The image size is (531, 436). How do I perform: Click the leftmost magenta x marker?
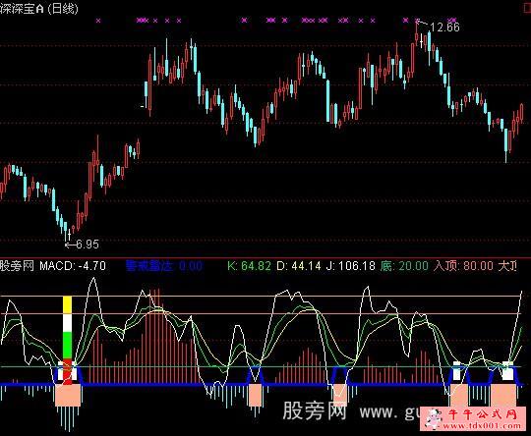98,21
